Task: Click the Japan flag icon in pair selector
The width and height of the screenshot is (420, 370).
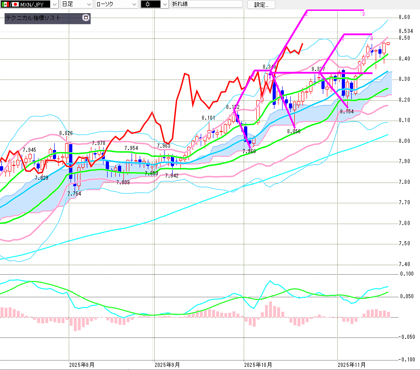Action: (x=15, y=5)
